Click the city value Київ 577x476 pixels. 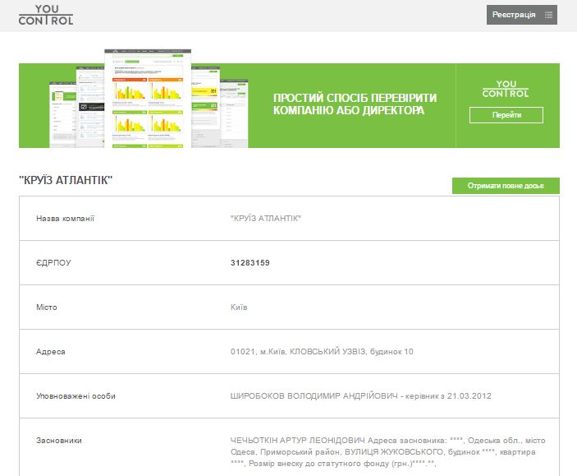[x=239, y=307]
